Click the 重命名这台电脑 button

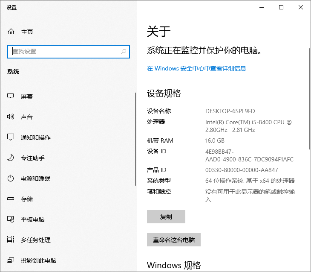[x=174, y=240]
